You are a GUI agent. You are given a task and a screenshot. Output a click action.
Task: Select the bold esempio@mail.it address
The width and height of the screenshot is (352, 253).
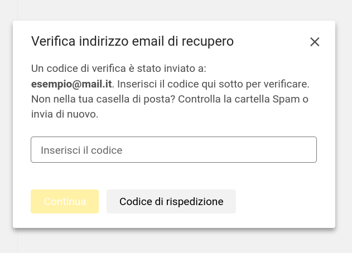(x=72, y=84)
